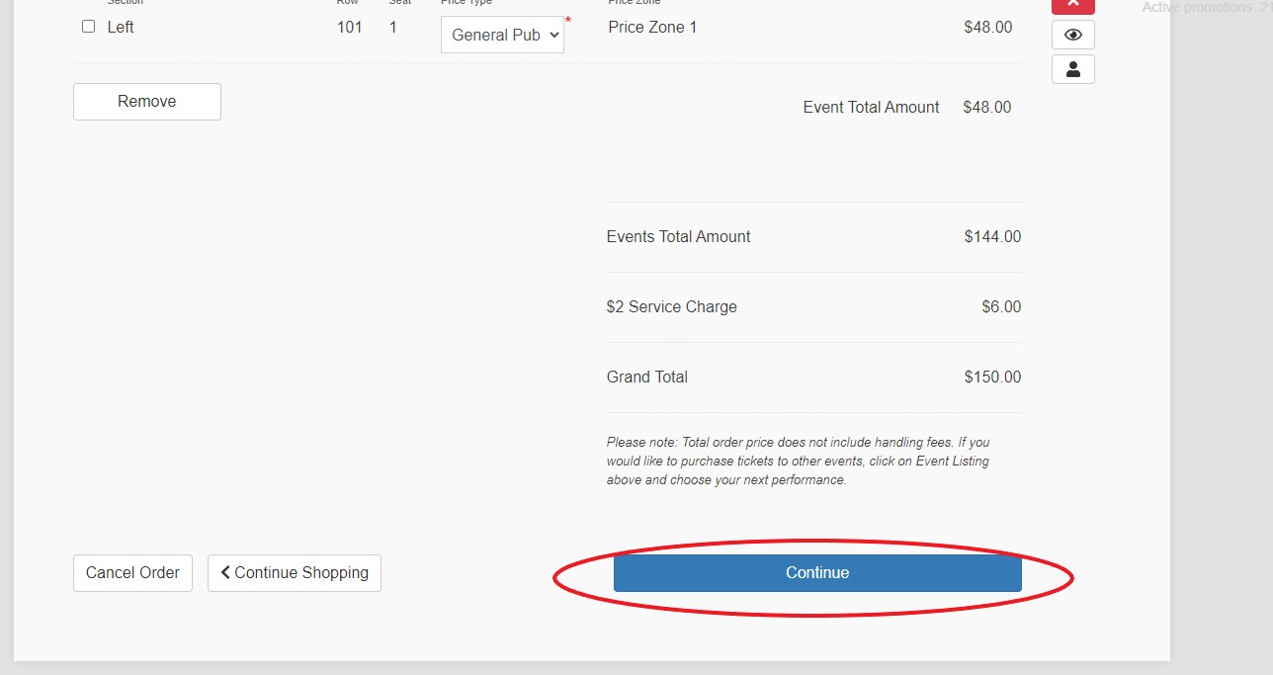Click Cancel Order

click(x=132, y=573)
